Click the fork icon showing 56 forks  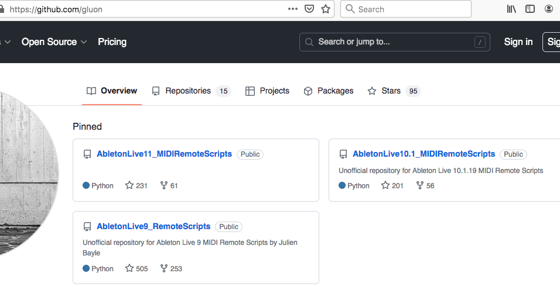(x=420, y=185)
